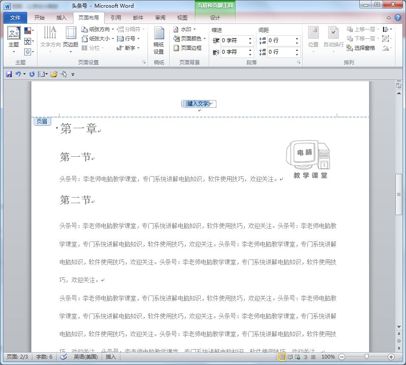Screen dimensions: 406x365
Task: Click the page count 页面: 2/3 in status bar
Action: tap(17, 357)
